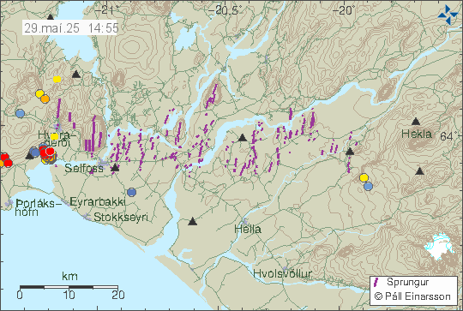Click the Stokkseyri label
463x311 pixels.
click(x=121, y=217)
